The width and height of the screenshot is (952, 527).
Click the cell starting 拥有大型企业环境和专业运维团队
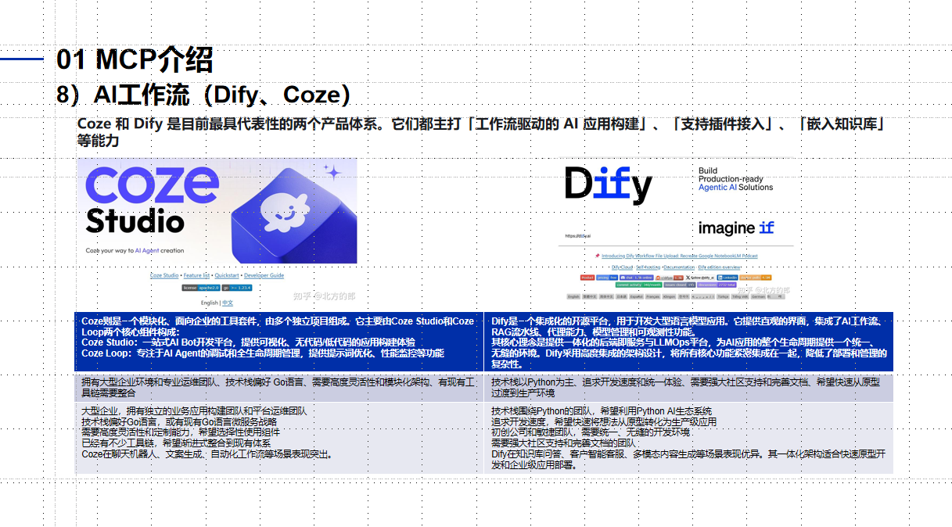coord(279,388)
